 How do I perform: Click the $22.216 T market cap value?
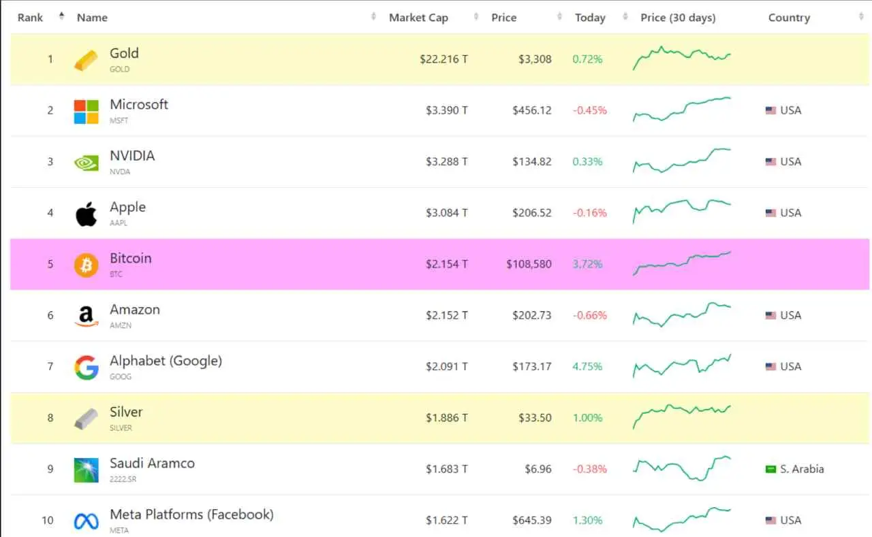pyautogui.click(x=443, y=59)
